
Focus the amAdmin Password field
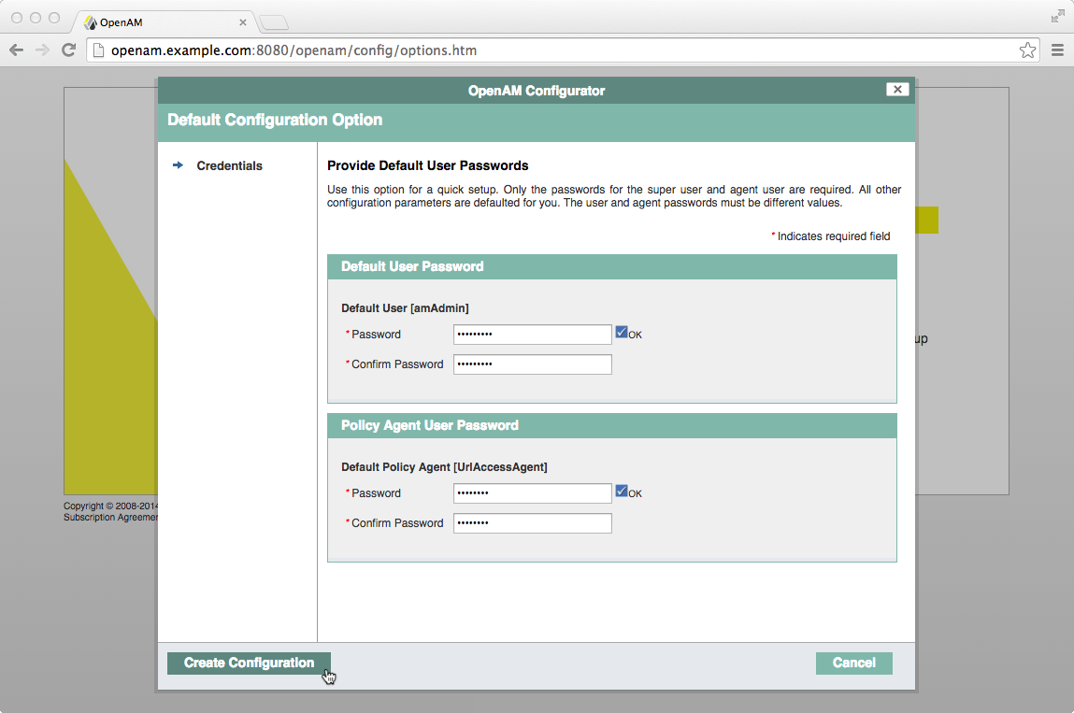click(x=532, y=335)
